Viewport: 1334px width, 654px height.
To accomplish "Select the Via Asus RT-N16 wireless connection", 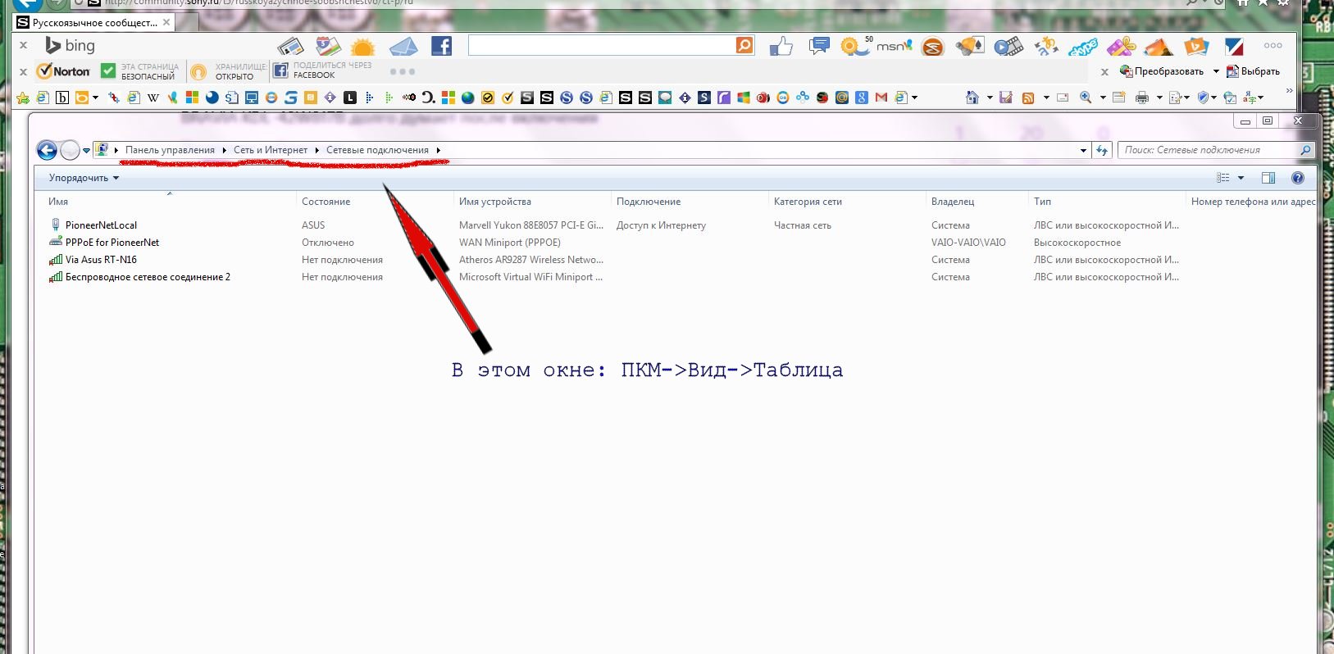I will [101, 260].
